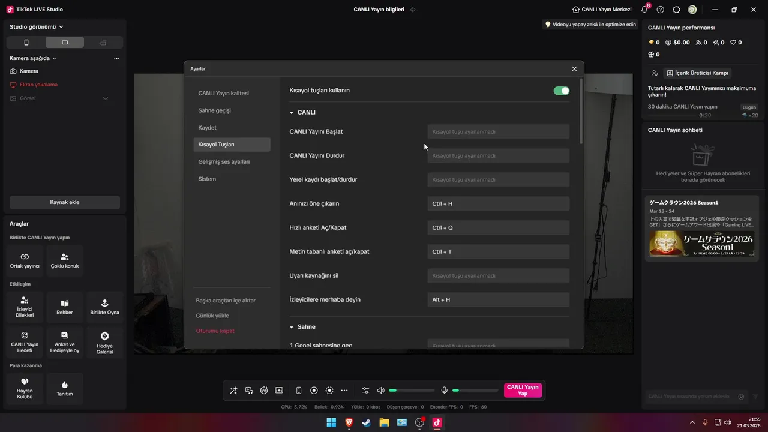This screenshot has height=432, width=768.
Task: Click Başka araçtan içe aktar
Action: (226, 301)
